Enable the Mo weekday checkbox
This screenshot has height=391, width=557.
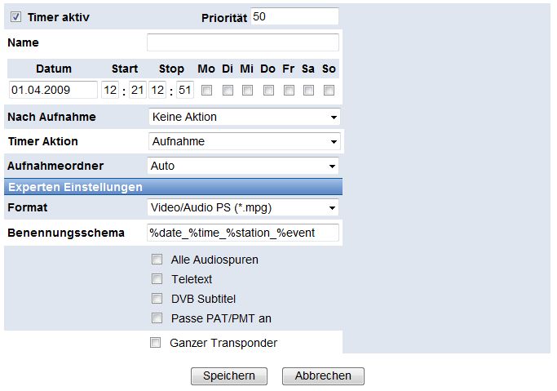coord(207,90)
